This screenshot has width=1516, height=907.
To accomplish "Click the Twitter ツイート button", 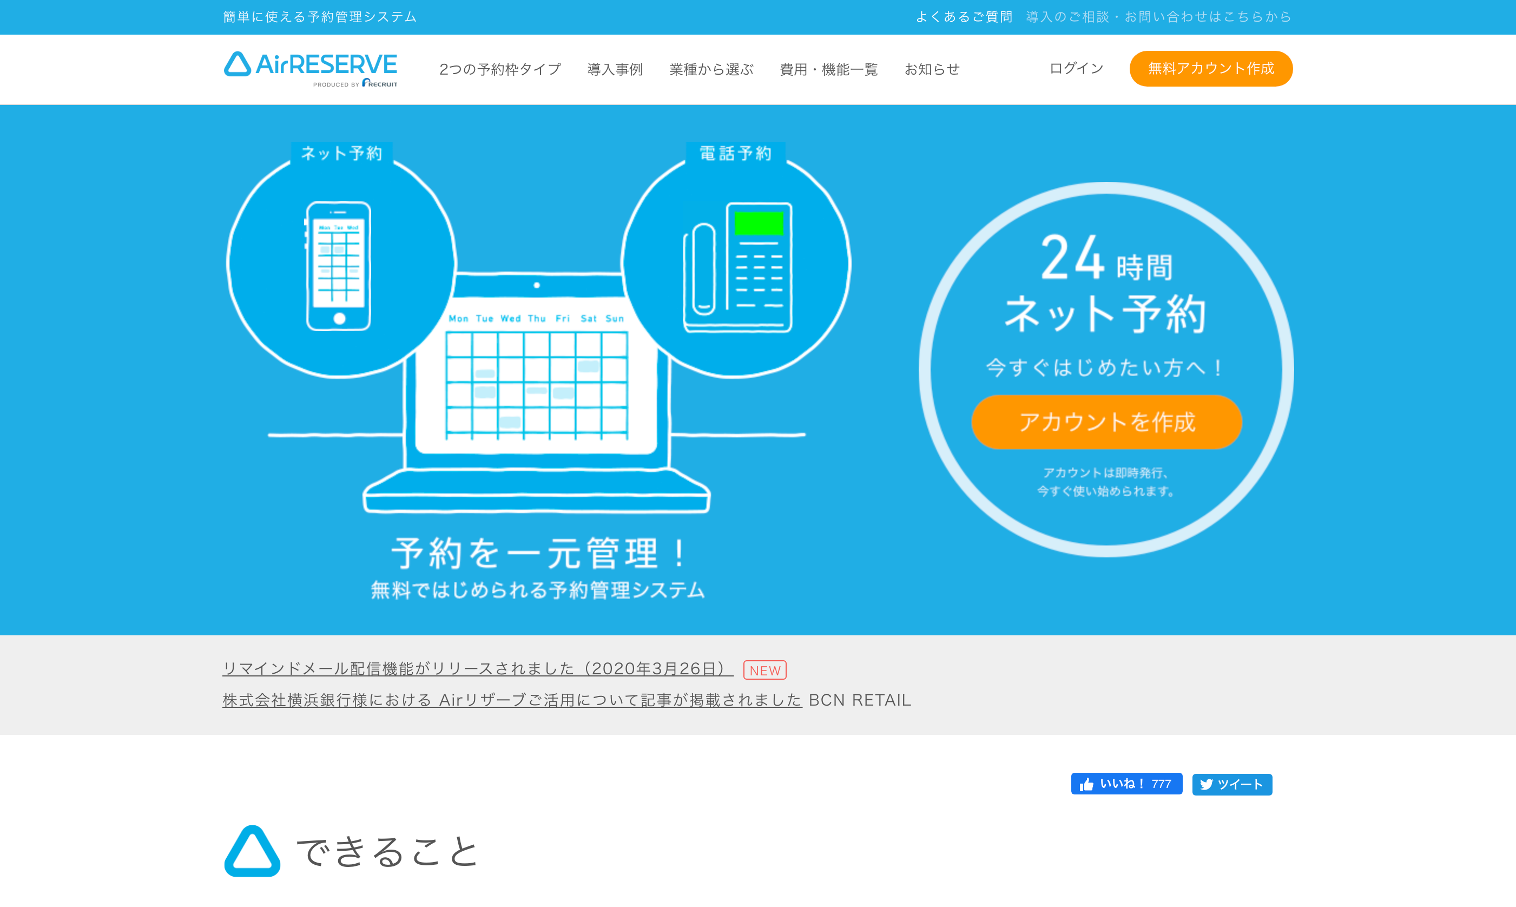I will coord(1232,784).
